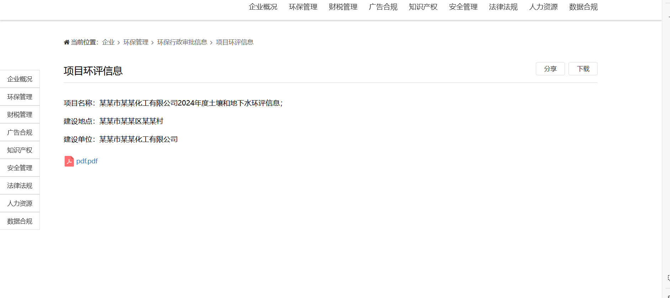Select 财税管理 in top navigation bar
The height and width of the screenshot is (298, 670).
343,7
